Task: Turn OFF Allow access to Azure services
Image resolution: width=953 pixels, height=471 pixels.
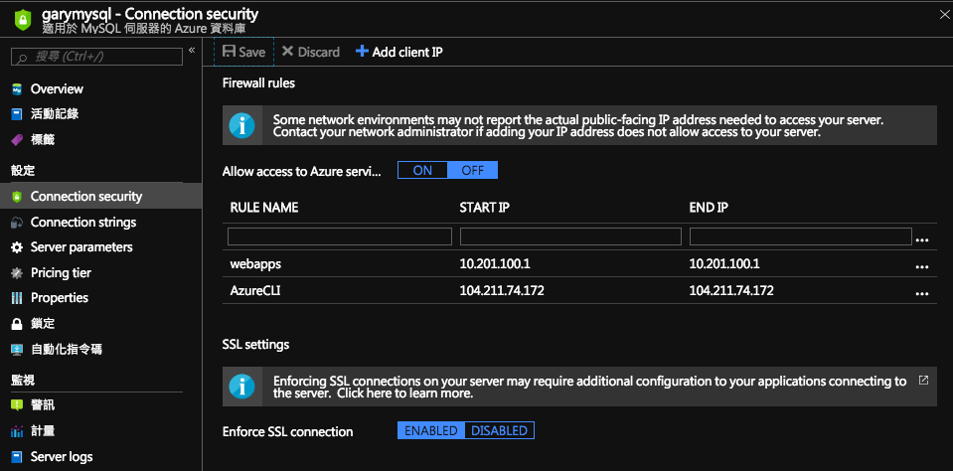Action: point(472,170)
